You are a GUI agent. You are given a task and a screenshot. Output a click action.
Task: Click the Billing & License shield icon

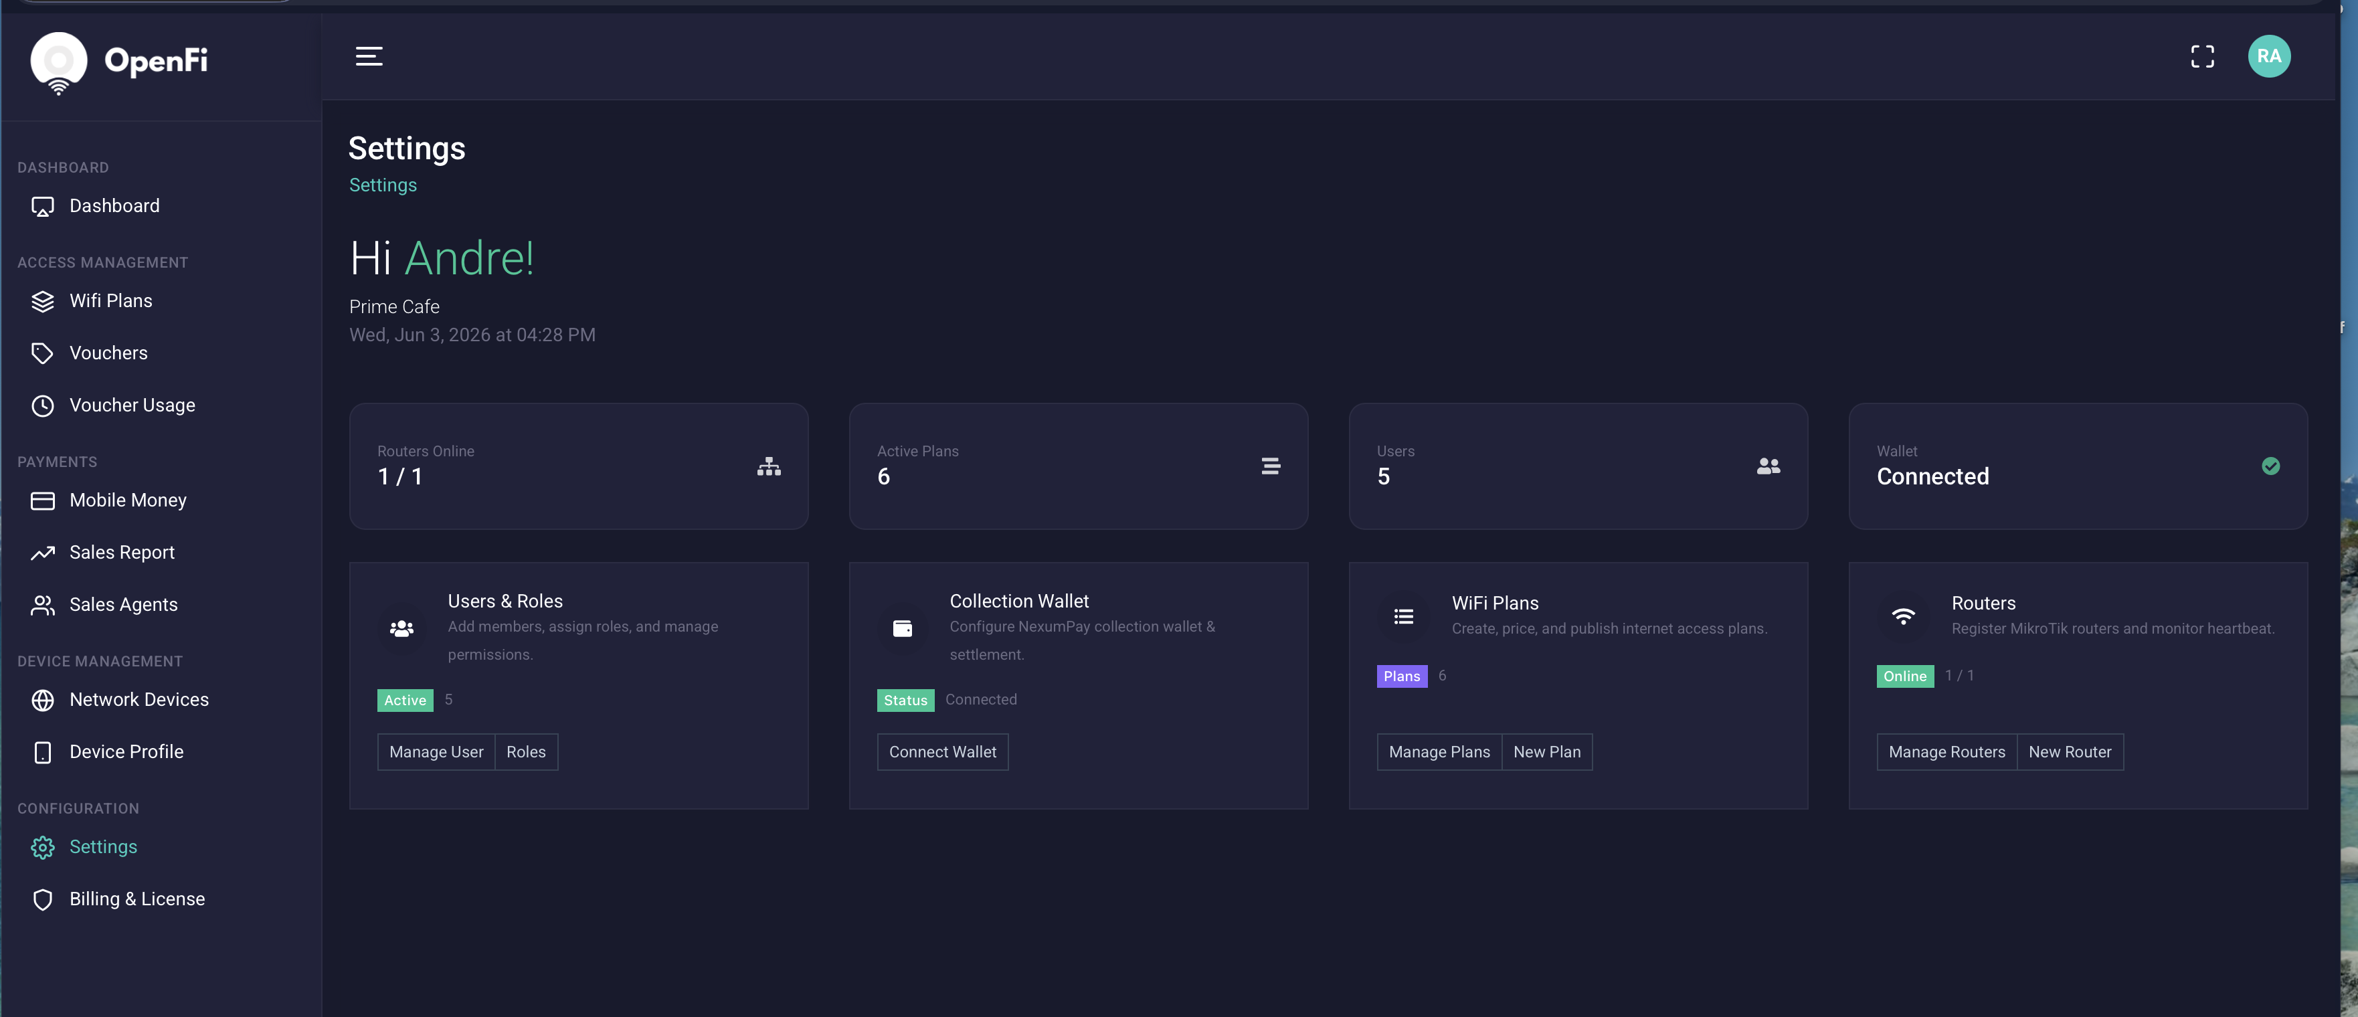(42, 900)
